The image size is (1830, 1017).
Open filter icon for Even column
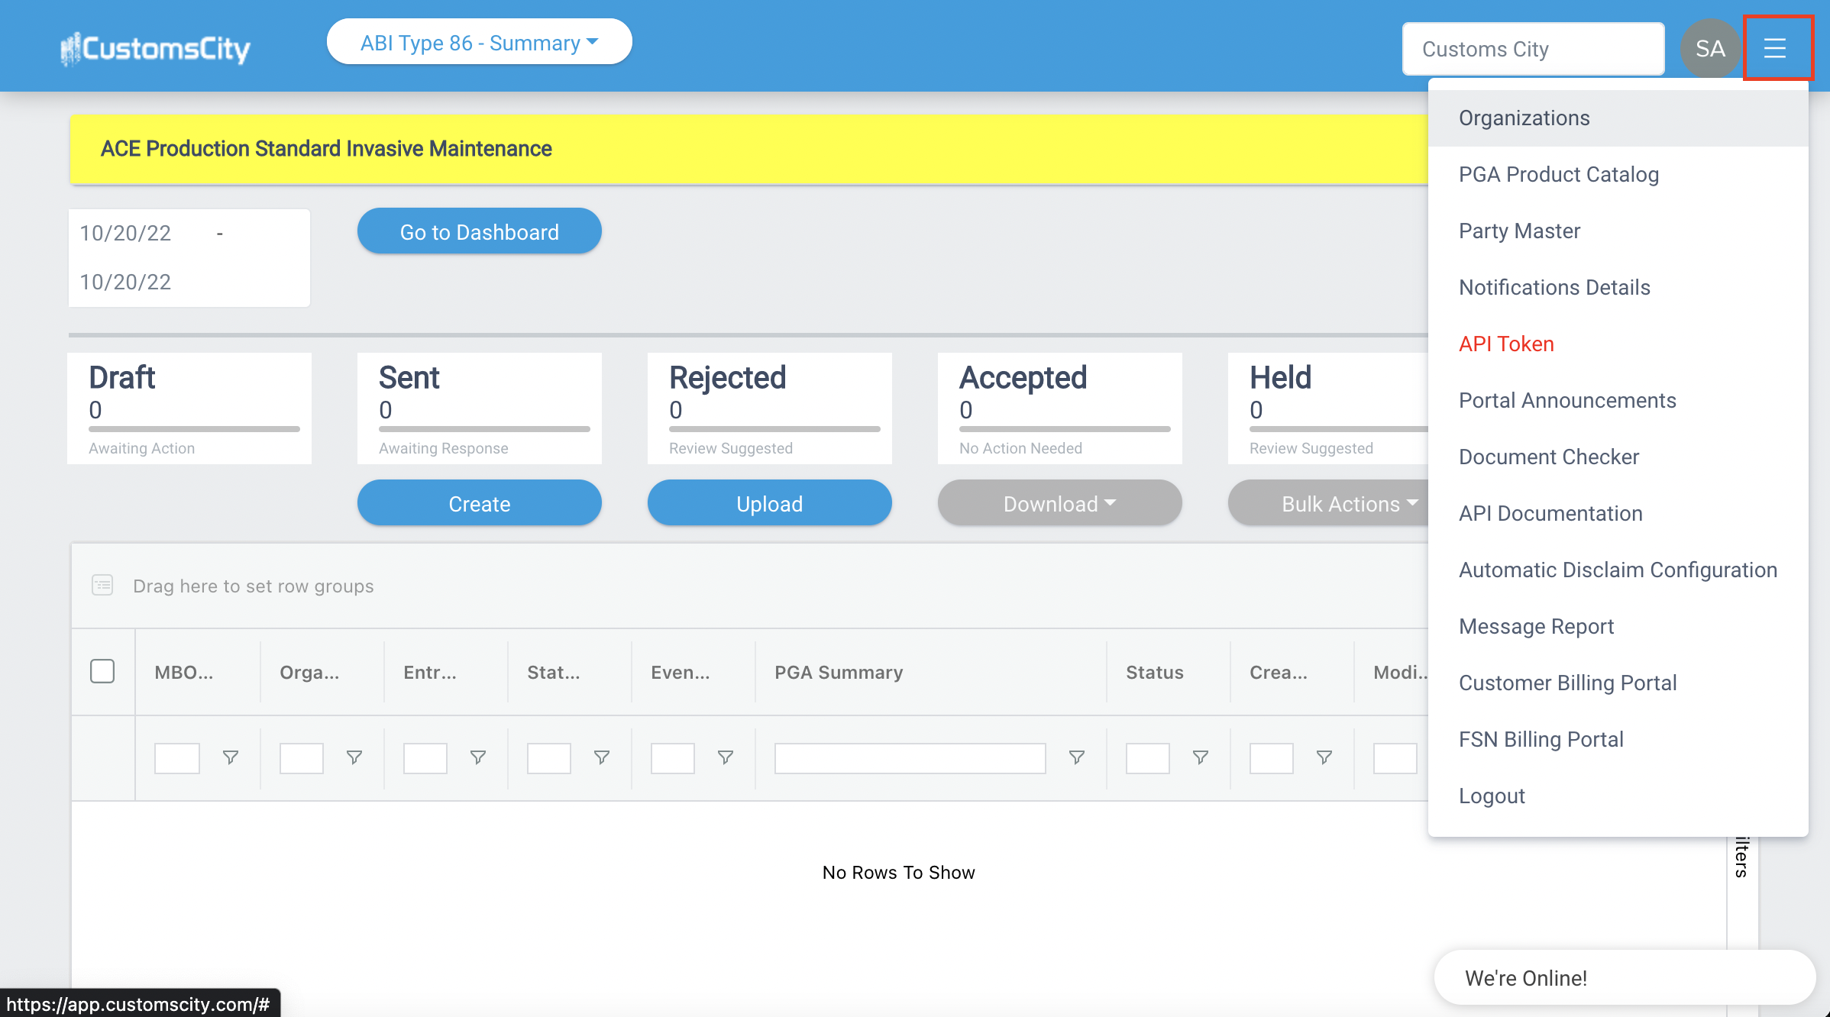click(x=725, y=757)
